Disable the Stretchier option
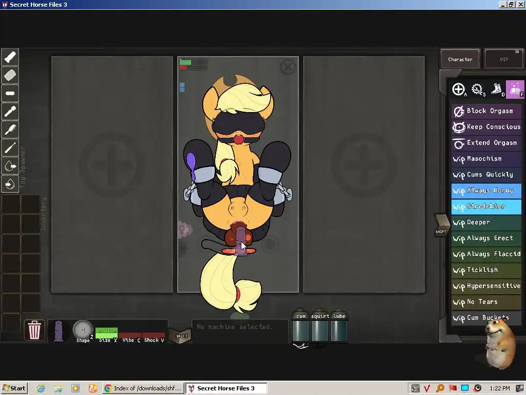 click(x=486, y=206)
